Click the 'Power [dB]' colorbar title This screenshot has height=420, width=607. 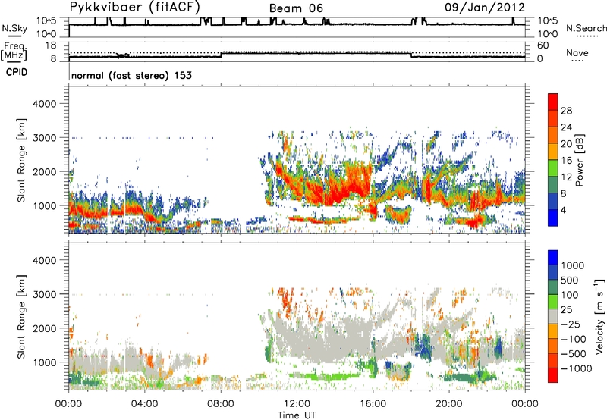(579, 160)
